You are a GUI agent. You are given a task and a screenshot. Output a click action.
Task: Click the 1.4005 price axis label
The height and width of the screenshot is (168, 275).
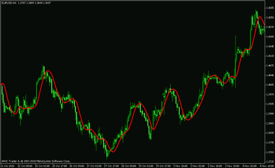pos(270,85)
